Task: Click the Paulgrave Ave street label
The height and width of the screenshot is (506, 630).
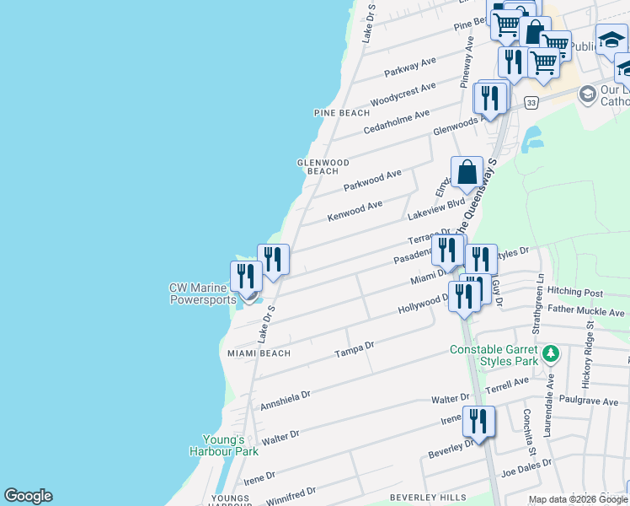Action: [589, 401]
